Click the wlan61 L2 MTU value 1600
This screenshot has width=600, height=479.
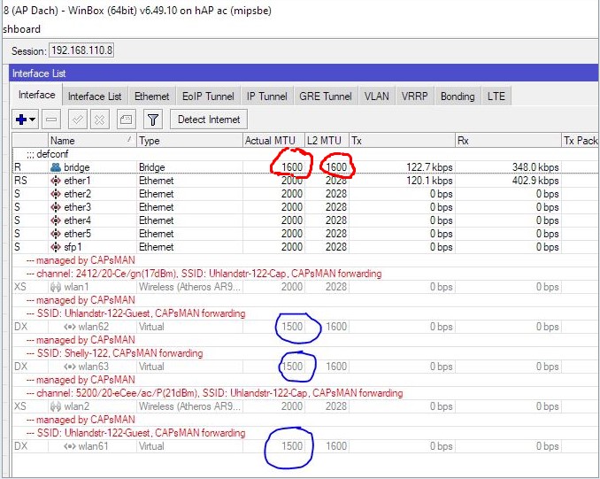pyautogui.click(x=336, y=446)
